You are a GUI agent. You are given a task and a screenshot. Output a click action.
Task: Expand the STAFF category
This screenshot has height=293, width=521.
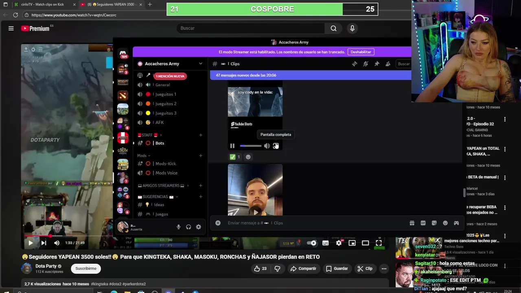[149, 135]
